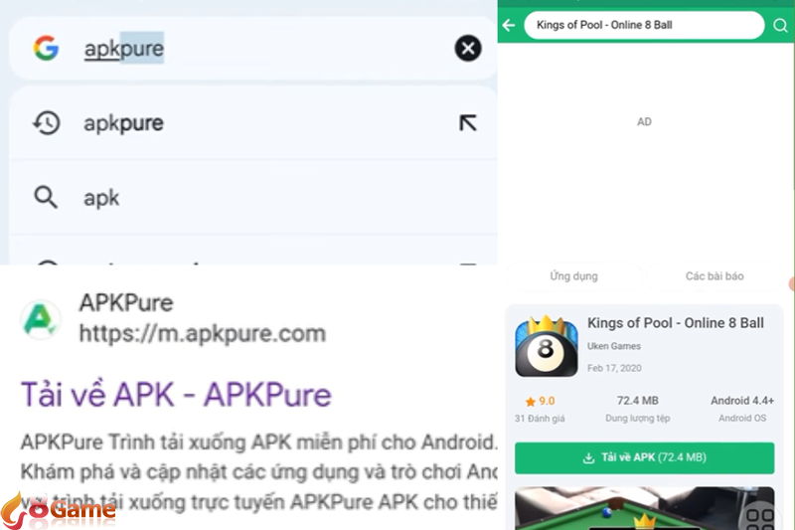Click the magnifier icon beside apk suggestion

(x=46, y=198)
